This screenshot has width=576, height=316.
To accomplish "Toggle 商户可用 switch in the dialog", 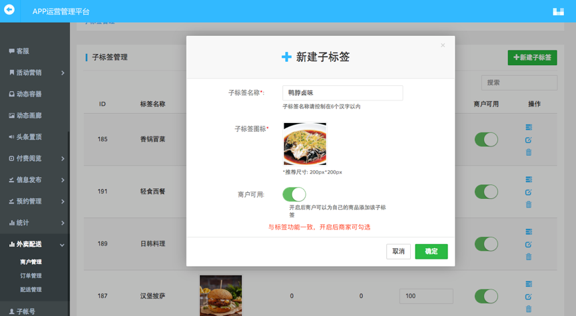I will 294,194.
